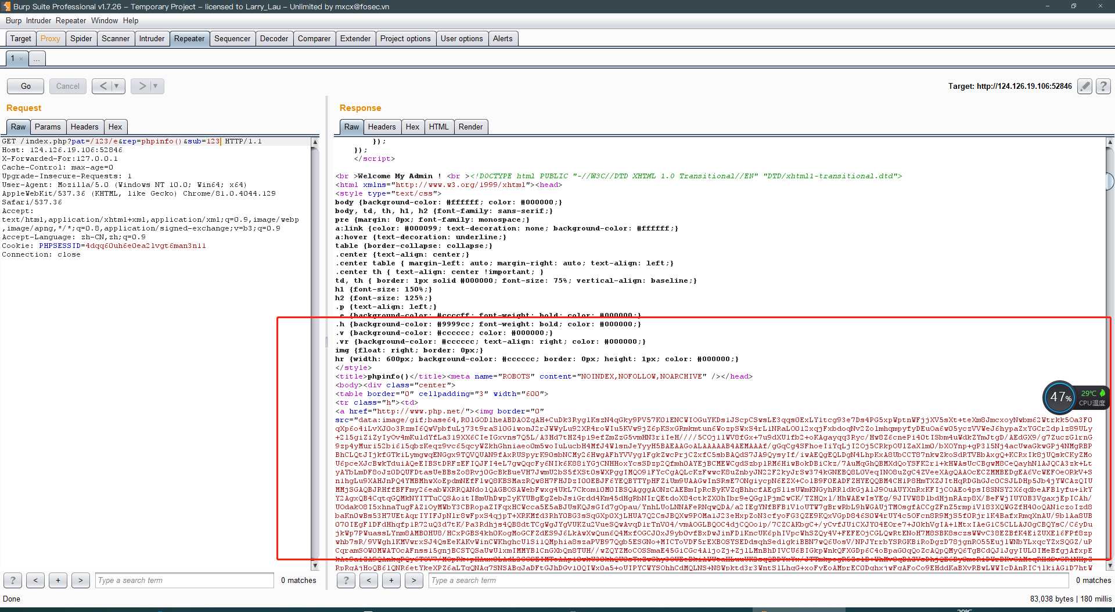Switch to the Comparer tab
1115x612 pixels.
tap(314, 39)
